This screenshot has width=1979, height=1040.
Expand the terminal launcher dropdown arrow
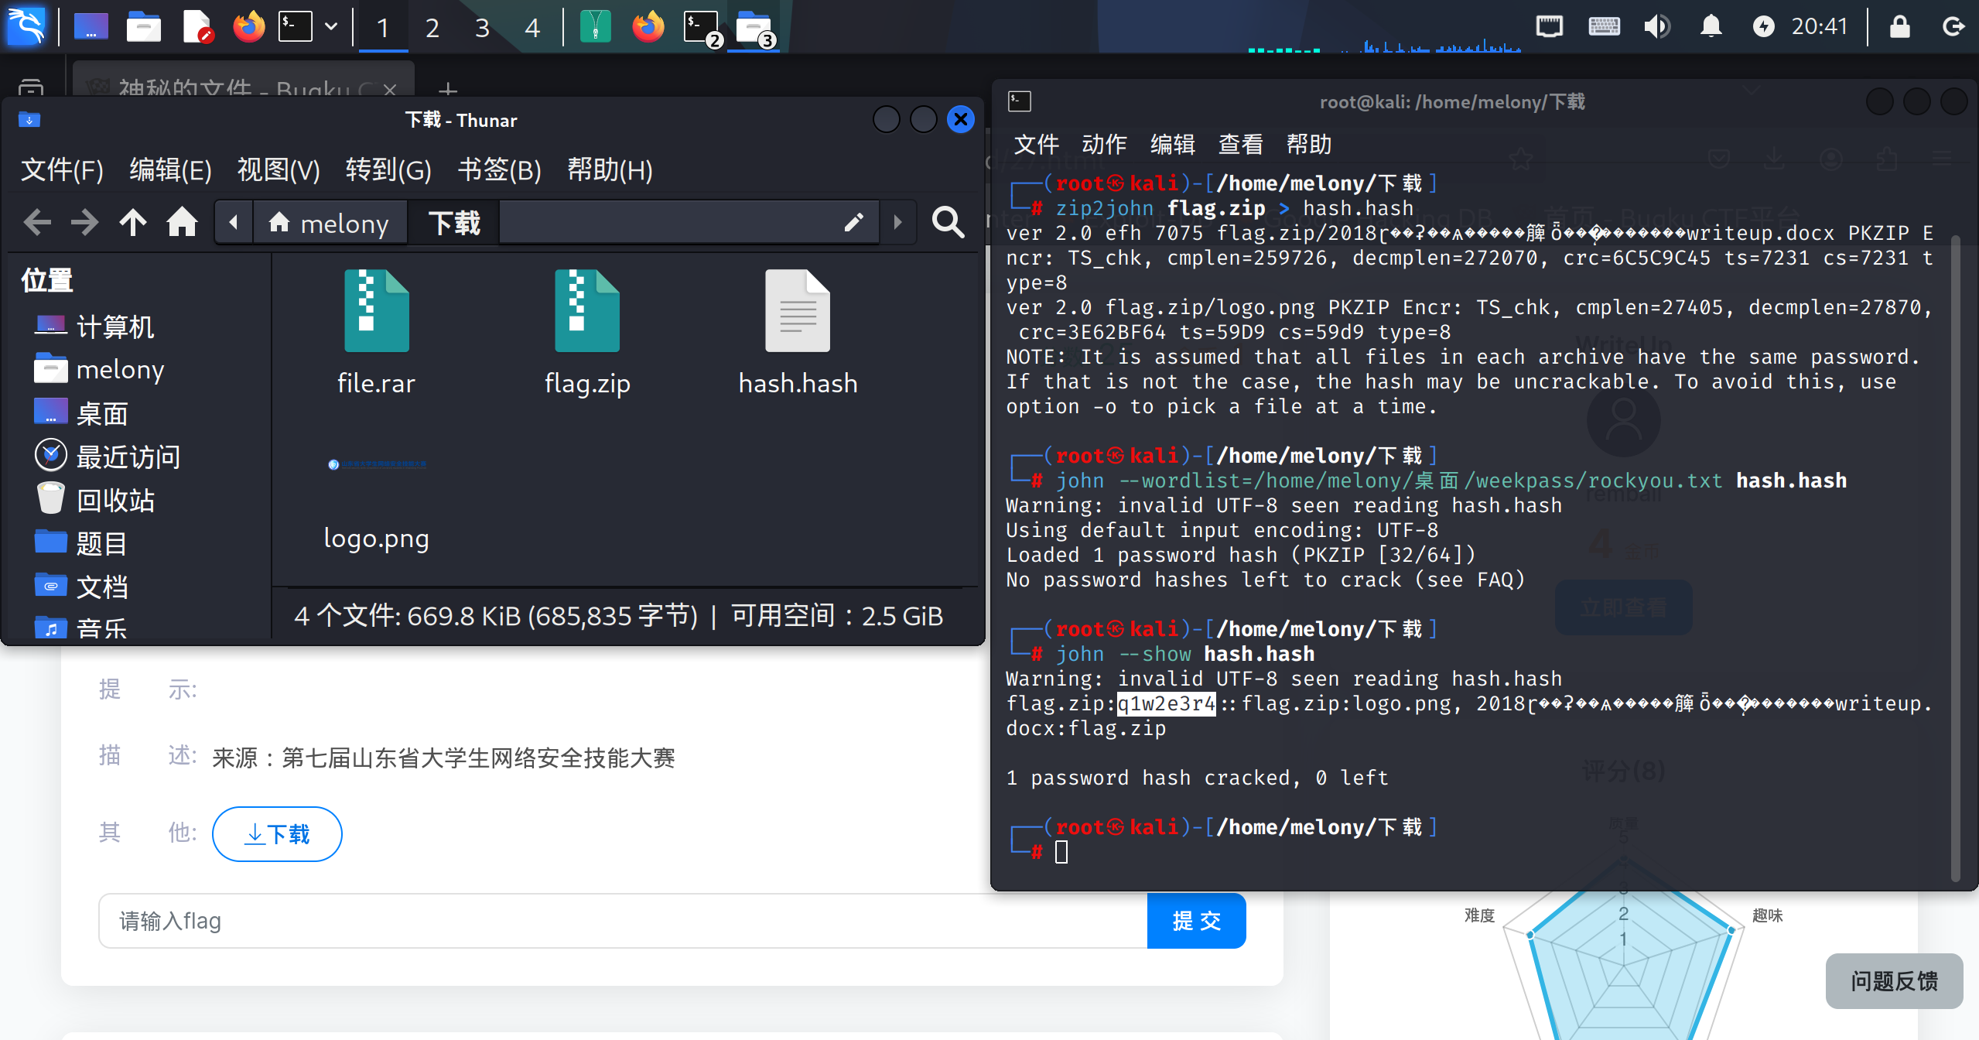tap(331, 26)
